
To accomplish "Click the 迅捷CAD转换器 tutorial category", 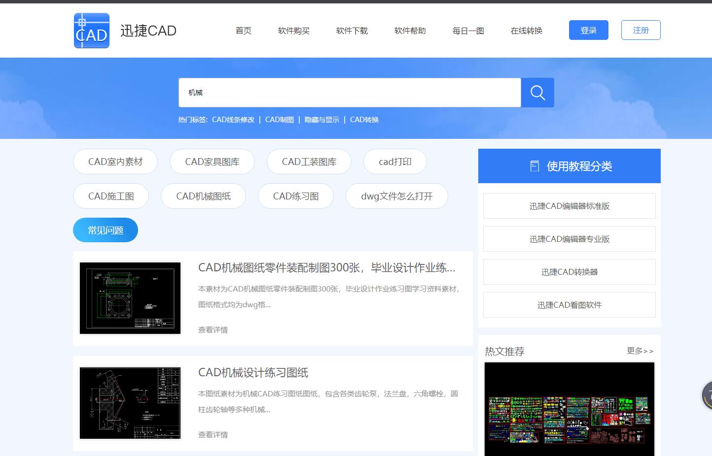I will pyautogui.click(x=569, y=271).
